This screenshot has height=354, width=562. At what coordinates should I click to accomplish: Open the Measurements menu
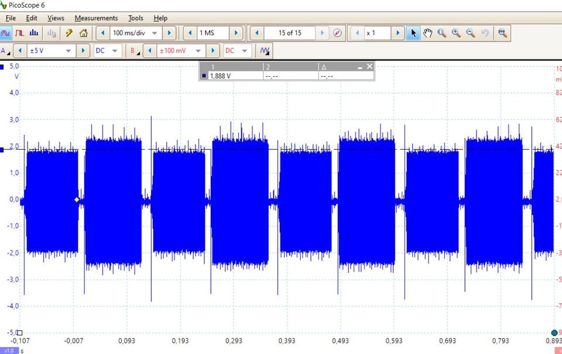point(96,18)
